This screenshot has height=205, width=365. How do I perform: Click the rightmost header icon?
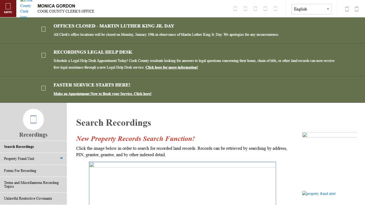tap(356, 9)
